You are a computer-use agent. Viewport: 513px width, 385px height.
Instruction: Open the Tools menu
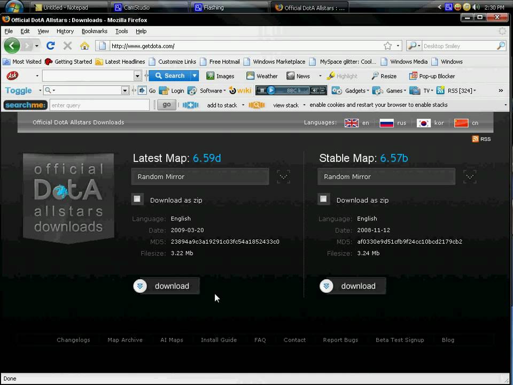click(122, 31)
